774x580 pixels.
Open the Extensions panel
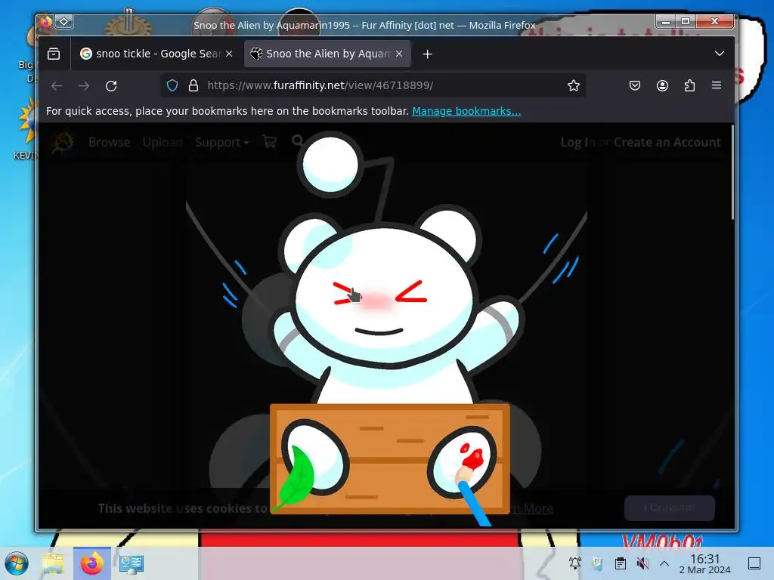point(689,86)
